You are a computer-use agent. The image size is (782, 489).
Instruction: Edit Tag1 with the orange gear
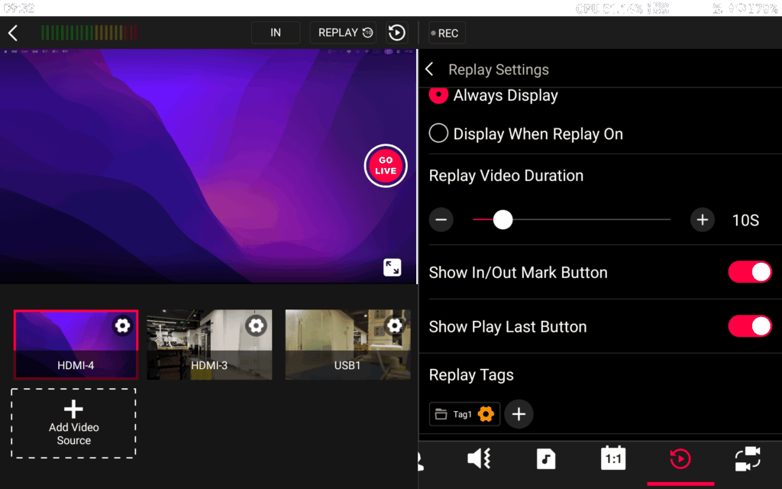tap(486, 414)
